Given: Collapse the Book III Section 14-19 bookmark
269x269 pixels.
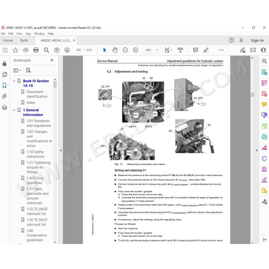Looking at the screenshot, I should (x=14, y=81).
